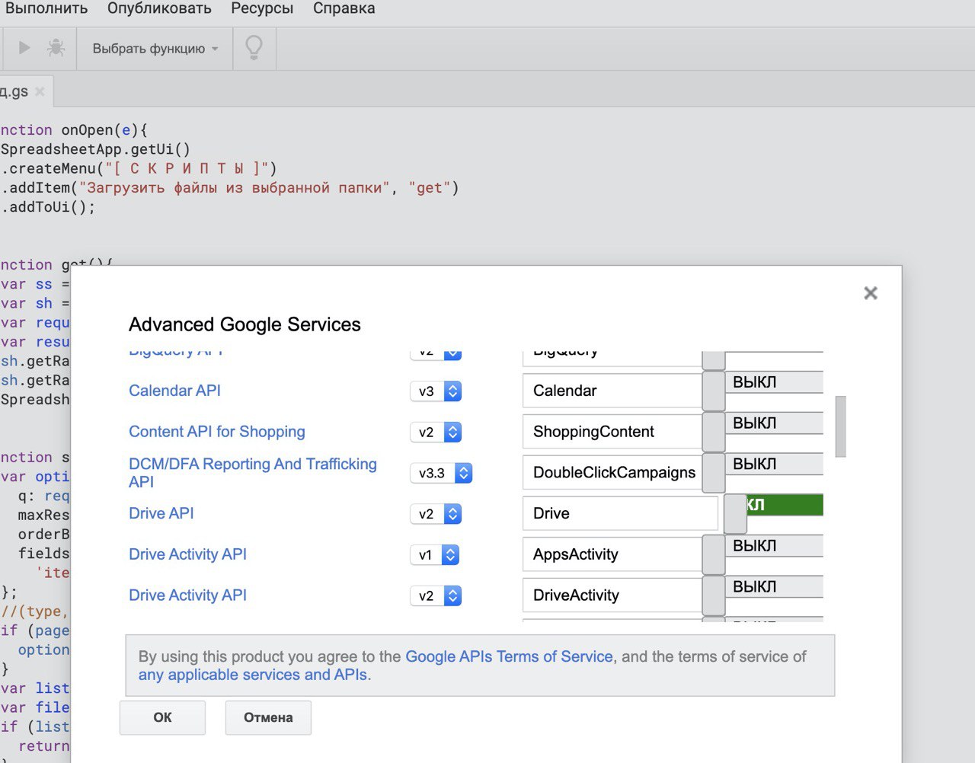Screen dimensions: 975x763
Task: Open Calendar API version dropdown
Action: [x=436, y=391]
